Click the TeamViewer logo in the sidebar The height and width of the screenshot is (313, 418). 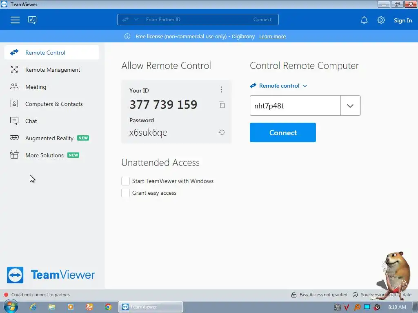click(51, 275)
